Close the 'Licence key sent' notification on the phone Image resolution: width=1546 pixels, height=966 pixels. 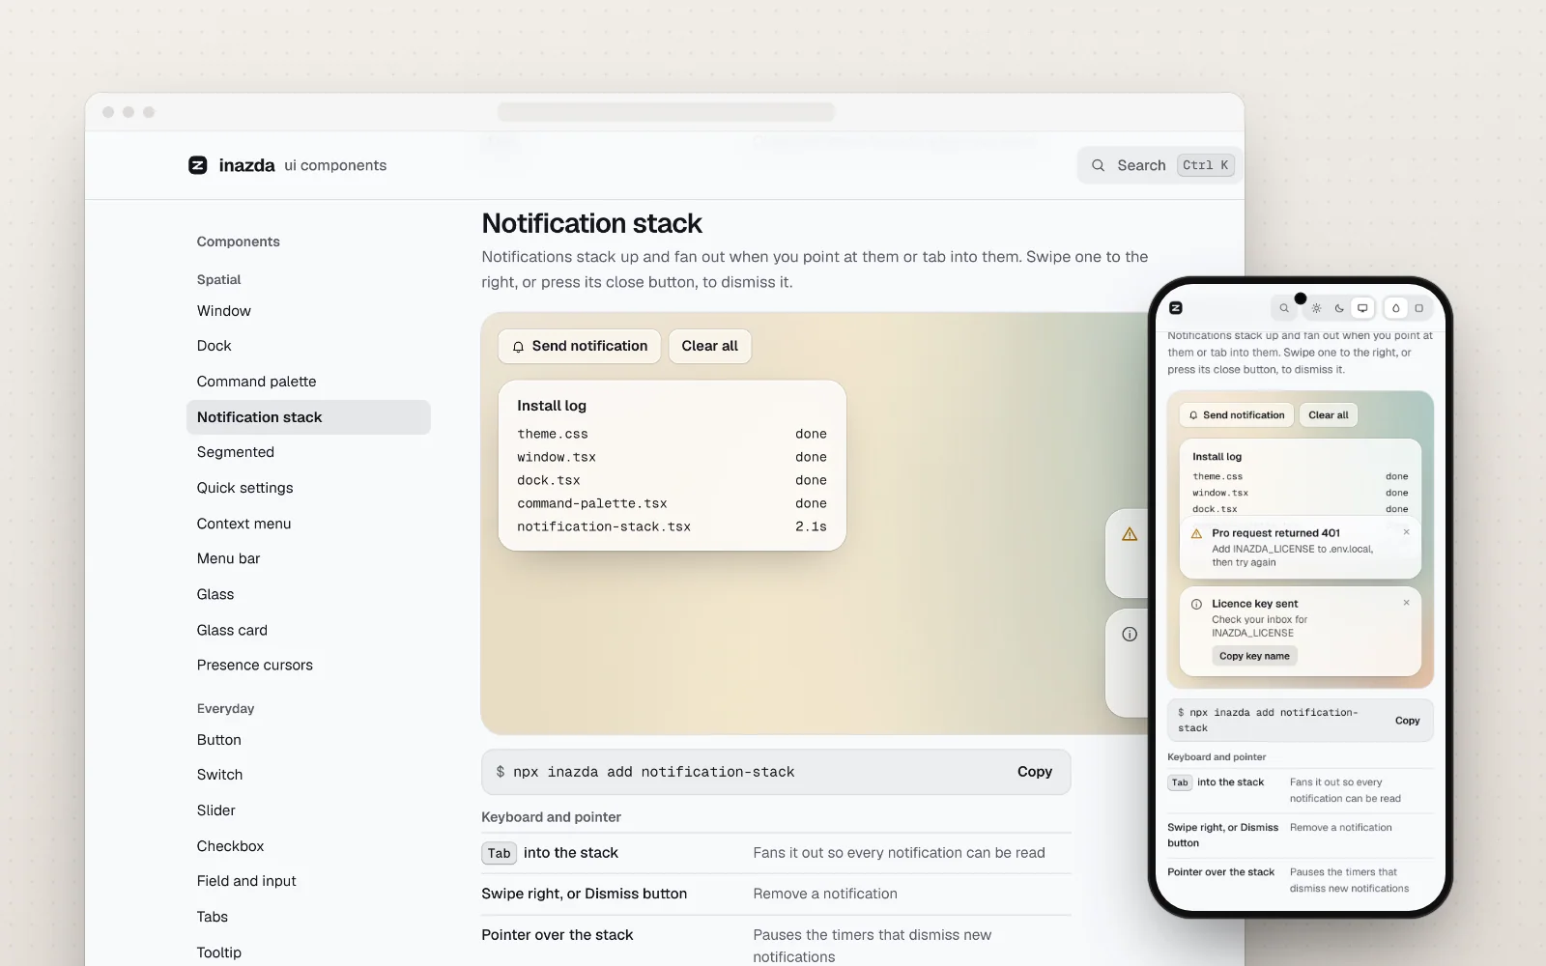(x=1406, y=603)
